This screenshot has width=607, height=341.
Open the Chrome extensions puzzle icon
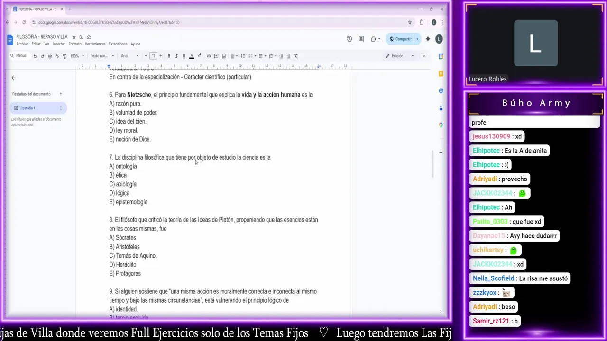[422, 22]
